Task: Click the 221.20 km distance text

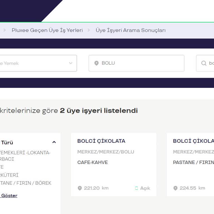Action: pyautogui.click(x=96, y=188)
